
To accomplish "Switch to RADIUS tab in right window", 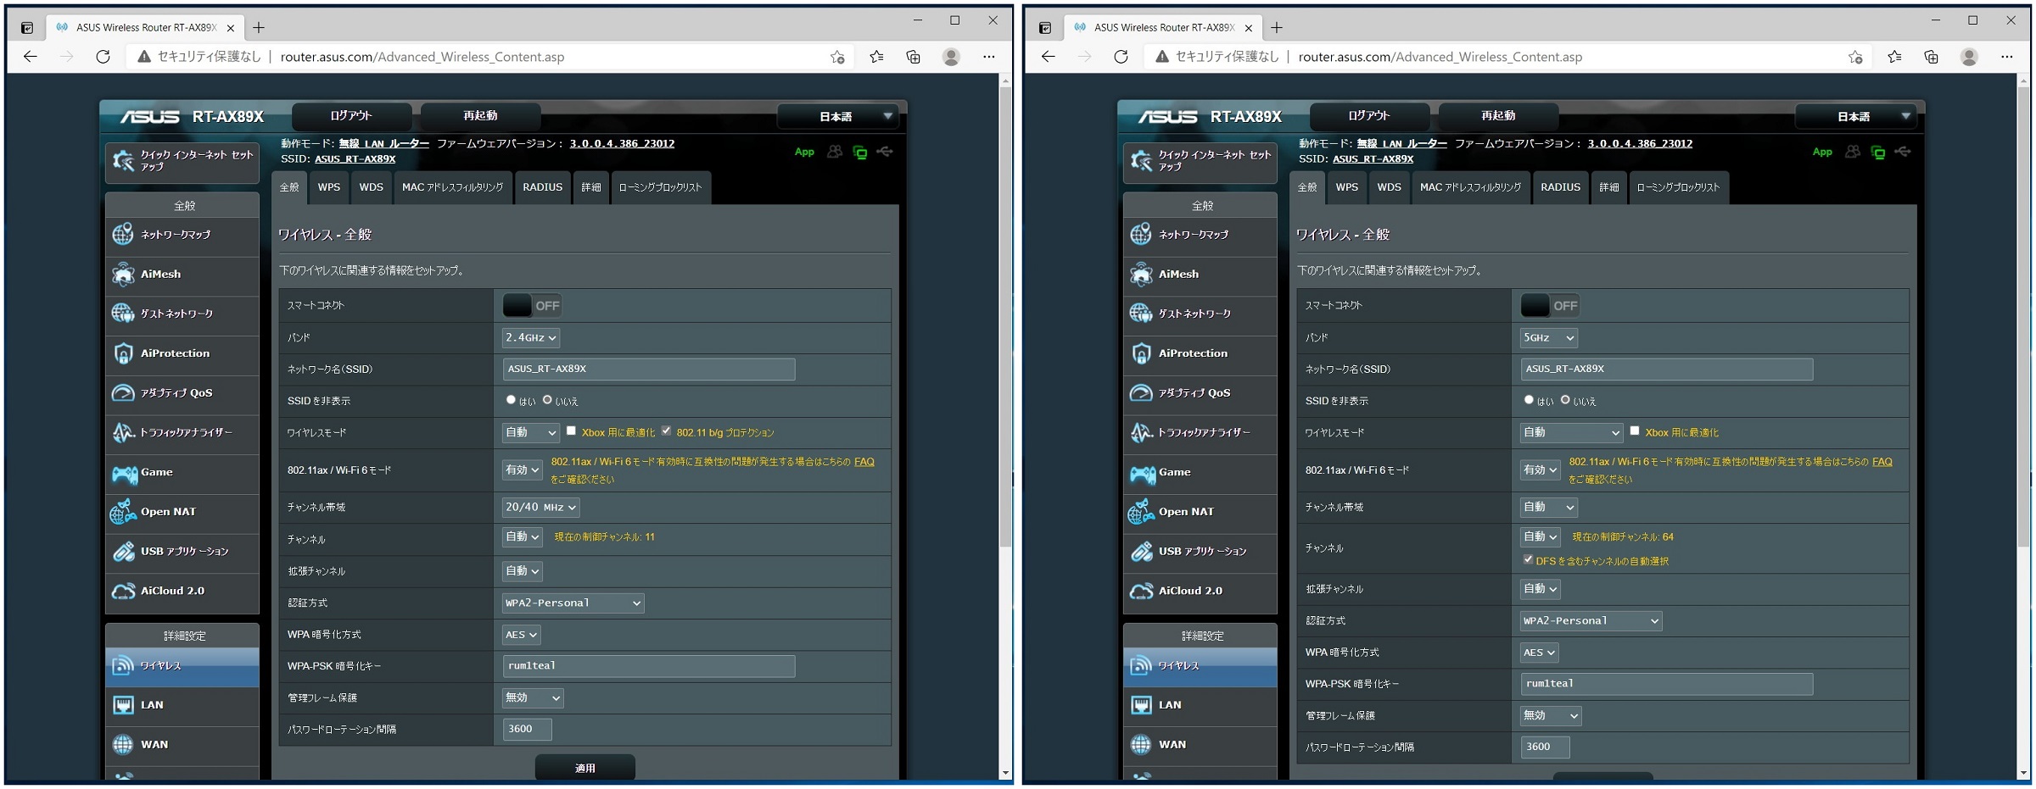I will click(1560, 187).
